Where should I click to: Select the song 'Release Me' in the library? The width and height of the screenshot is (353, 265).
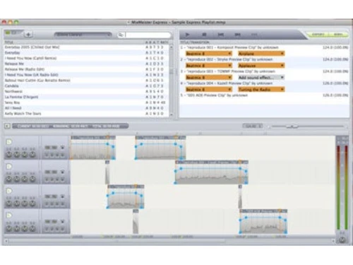click(x=86, y=64)
